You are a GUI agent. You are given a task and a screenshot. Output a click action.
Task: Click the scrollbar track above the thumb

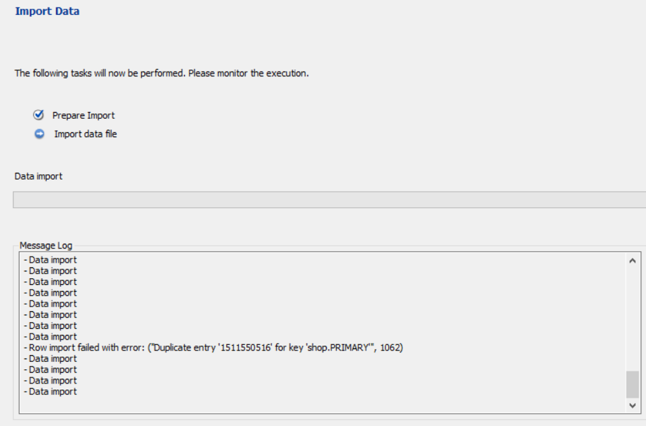[x=632, y=317]
